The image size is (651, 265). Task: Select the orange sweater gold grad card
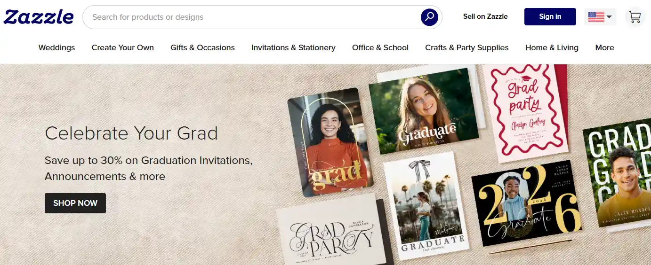(330, 142)
